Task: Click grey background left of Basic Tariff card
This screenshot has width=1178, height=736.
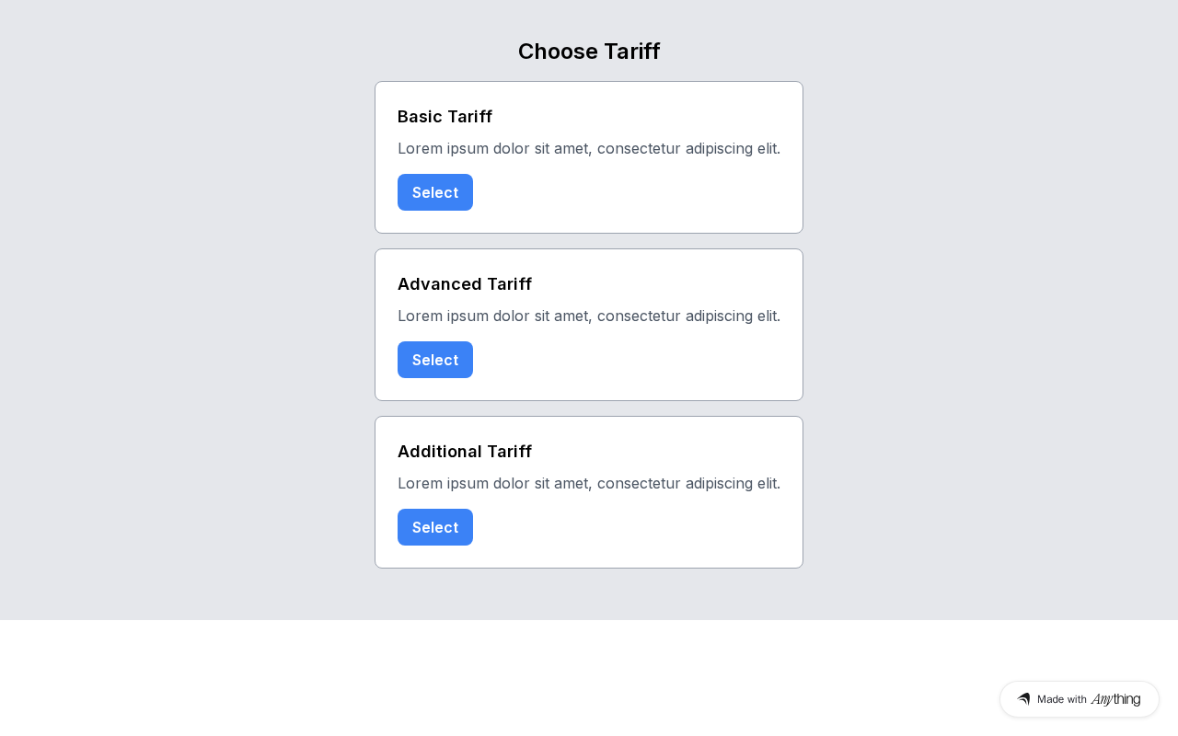Action: tap(184, 156)
